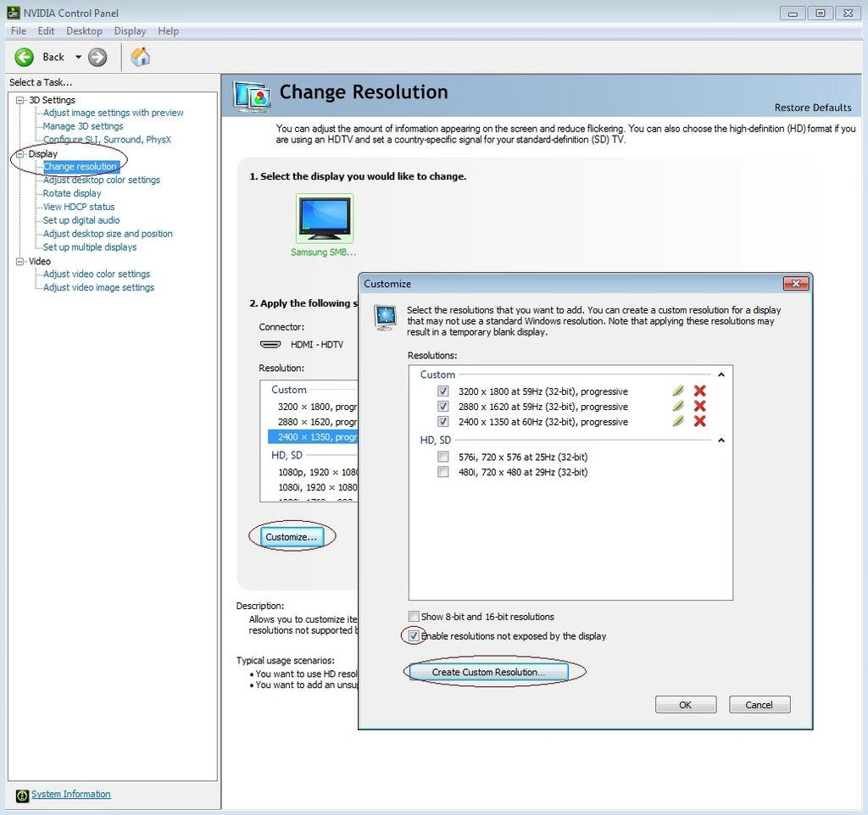Click Cancel in the Customize dialog
Viewport: 868px width, 815px height.
click(759, 705)
